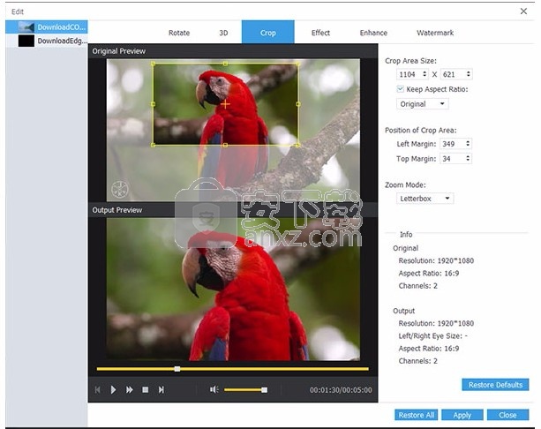This screenshot has height=429, width=541.
Task: Click crop box top middle handle
Action: coord(225,64)
